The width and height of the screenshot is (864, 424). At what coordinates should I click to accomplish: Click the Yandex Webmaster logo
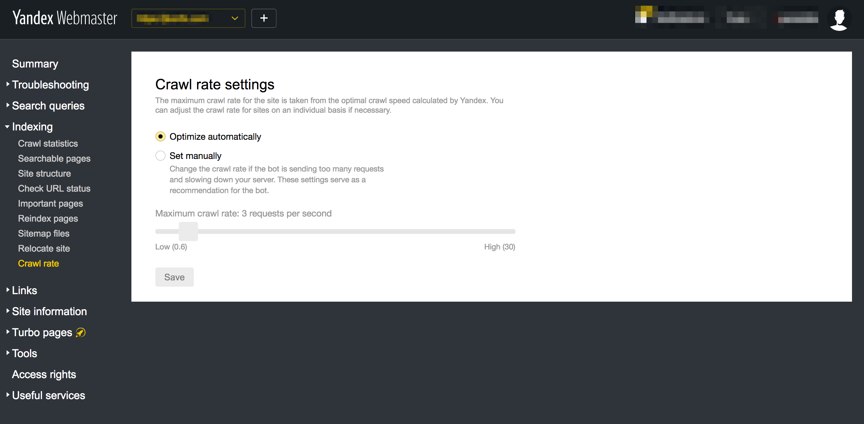coord(64,18)
